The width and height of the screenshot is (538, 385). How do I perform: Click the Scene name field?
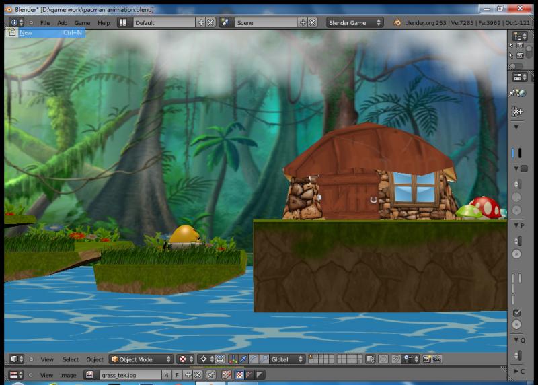(x=266, y=22)
